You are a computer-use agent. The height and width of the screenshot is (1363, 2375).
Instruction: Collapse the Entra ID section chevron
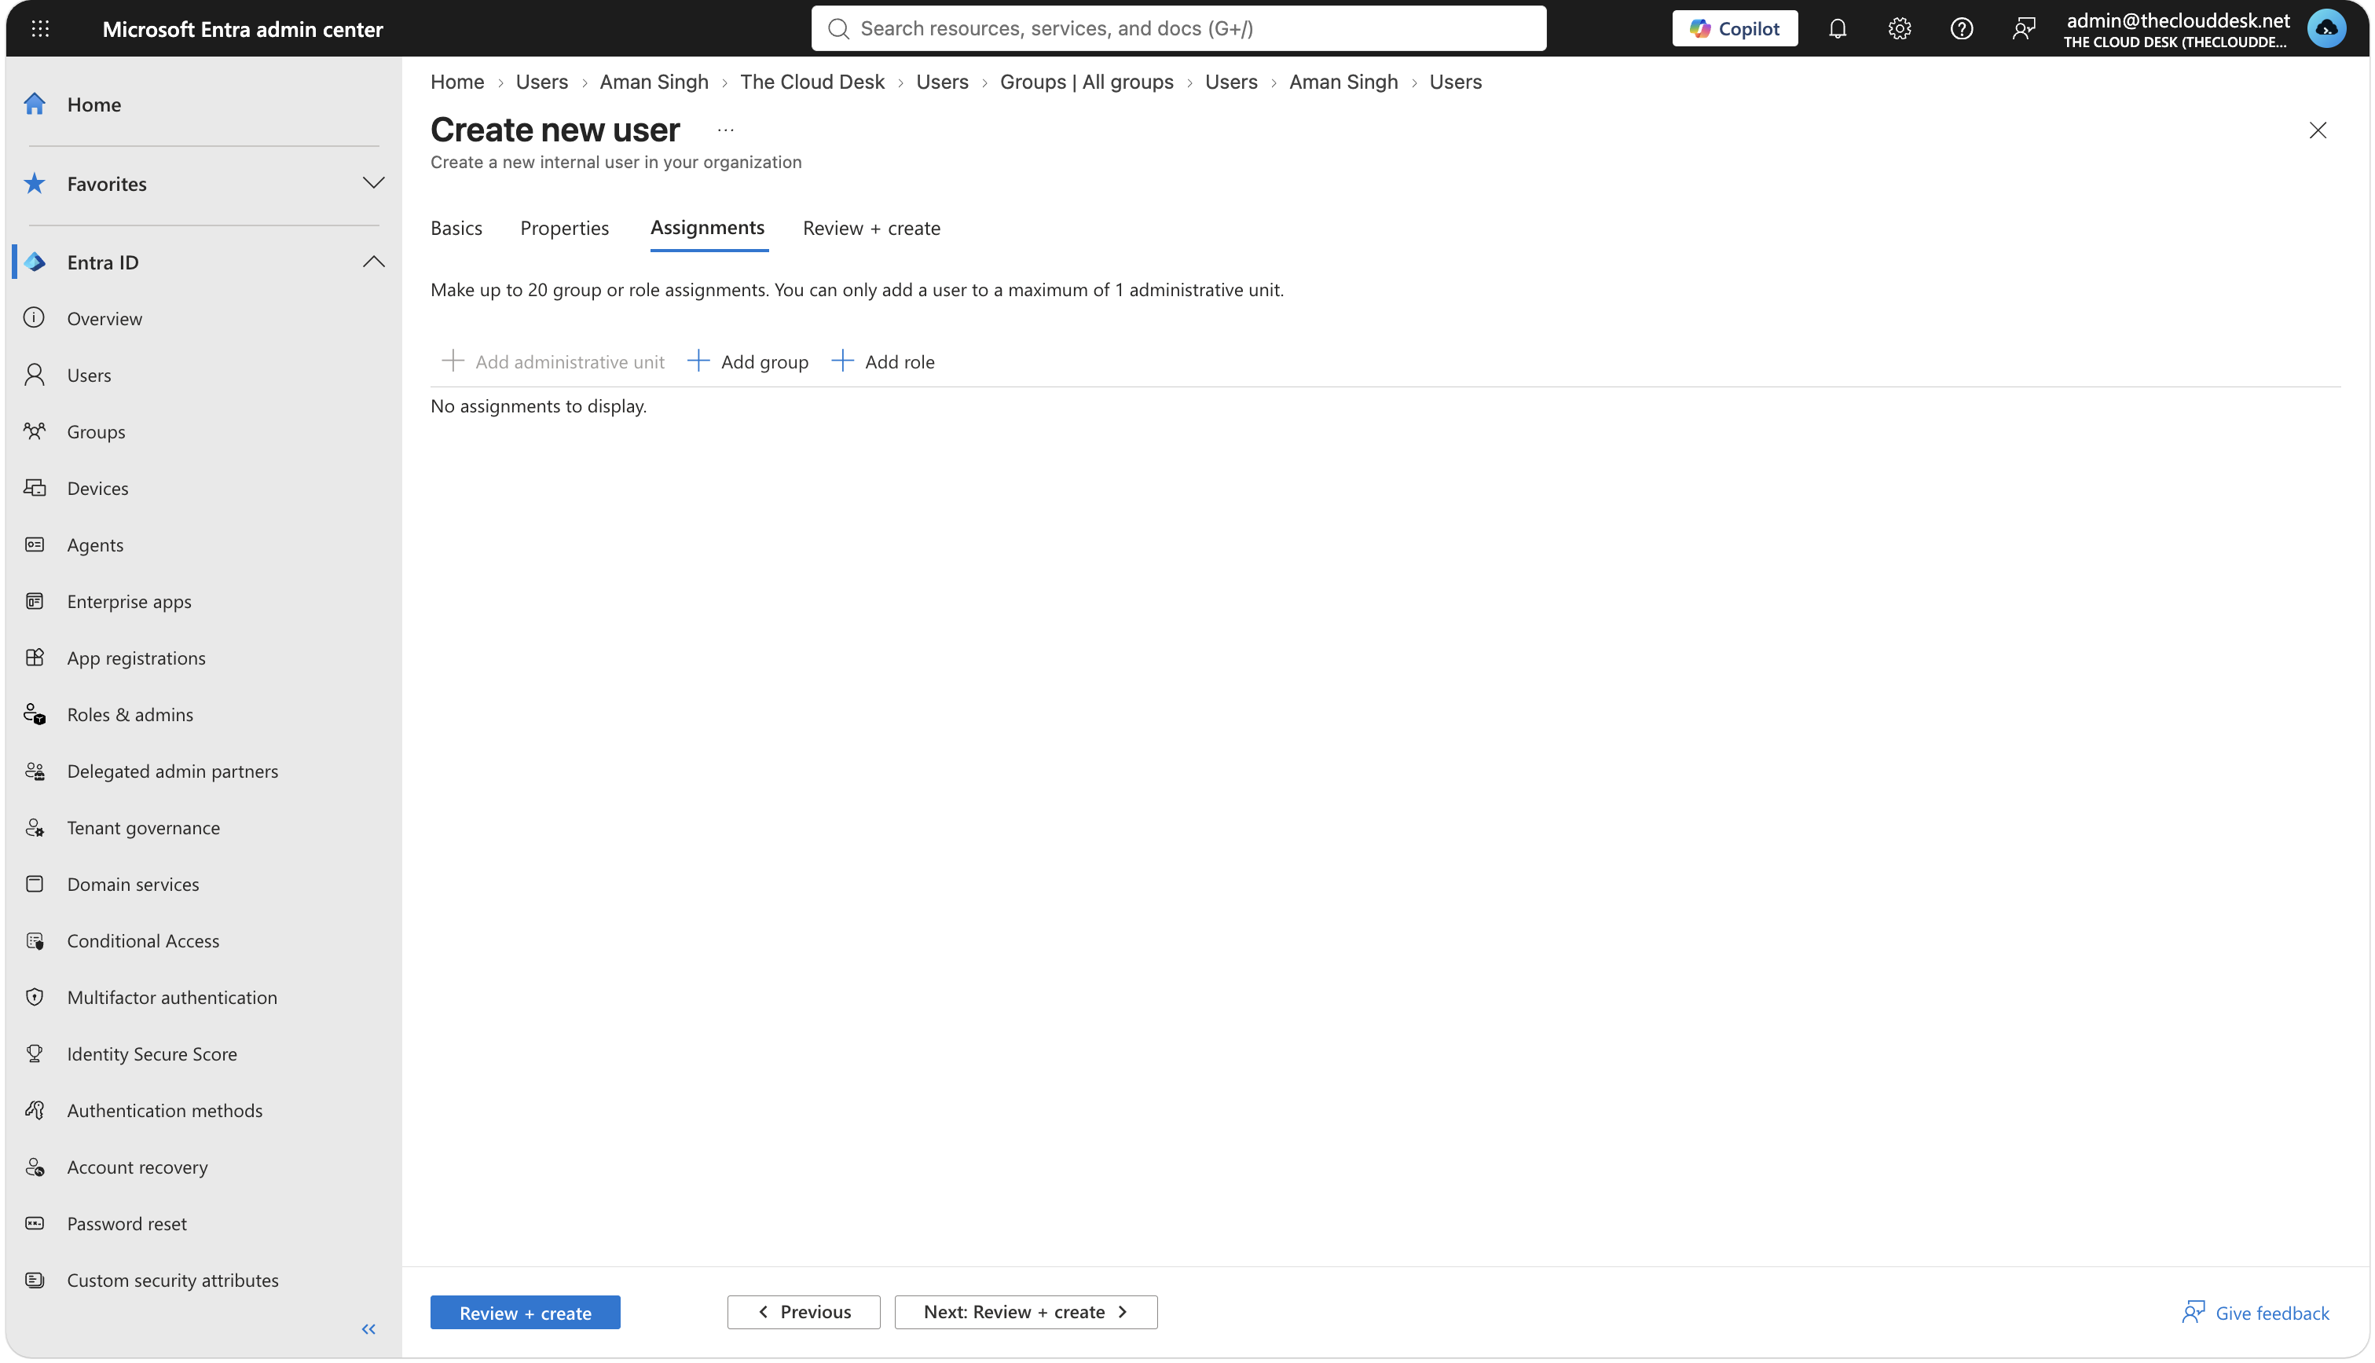373,261
